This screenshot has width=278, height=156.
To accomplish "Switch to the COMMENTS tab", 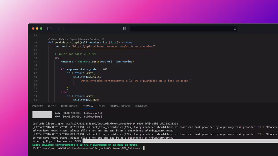I will tap(141, 106).
